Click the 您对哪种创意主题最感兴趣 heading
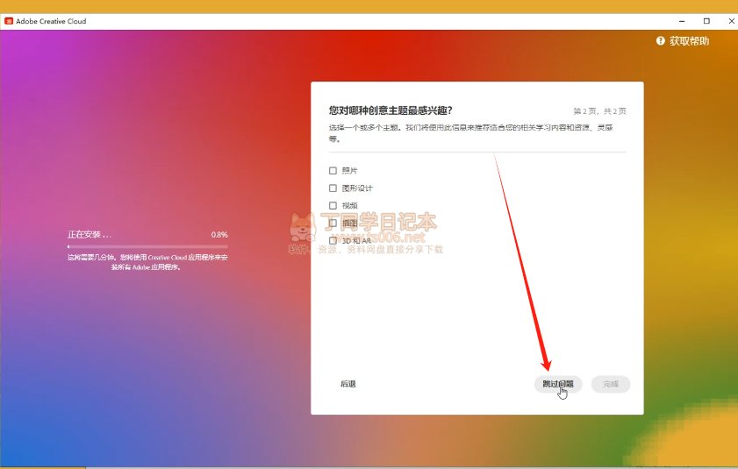The width and height of the screenshot is (738, 469). pyautogui.click(x=390, y=110)
